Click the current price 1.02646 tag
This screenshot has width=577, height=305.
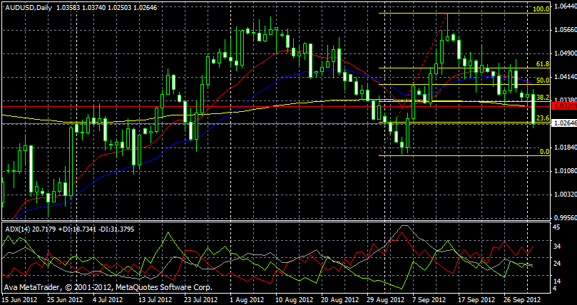[563, 123]
